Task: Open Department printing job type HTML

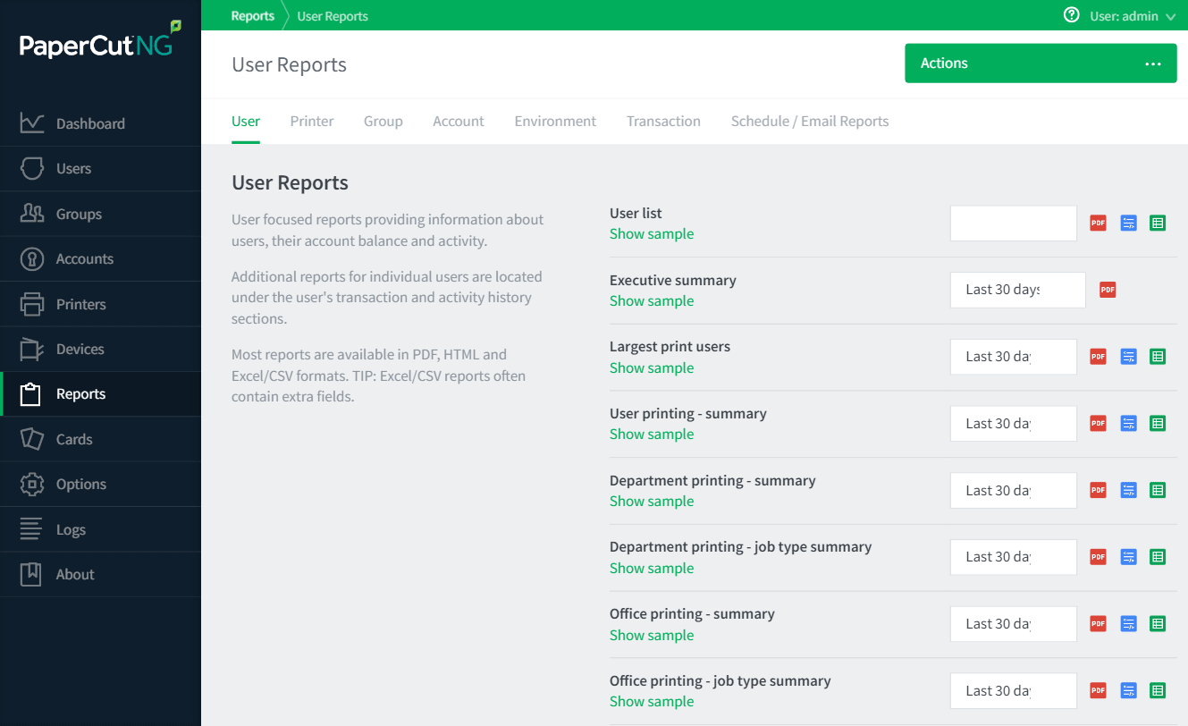Action: point(1128,557)
